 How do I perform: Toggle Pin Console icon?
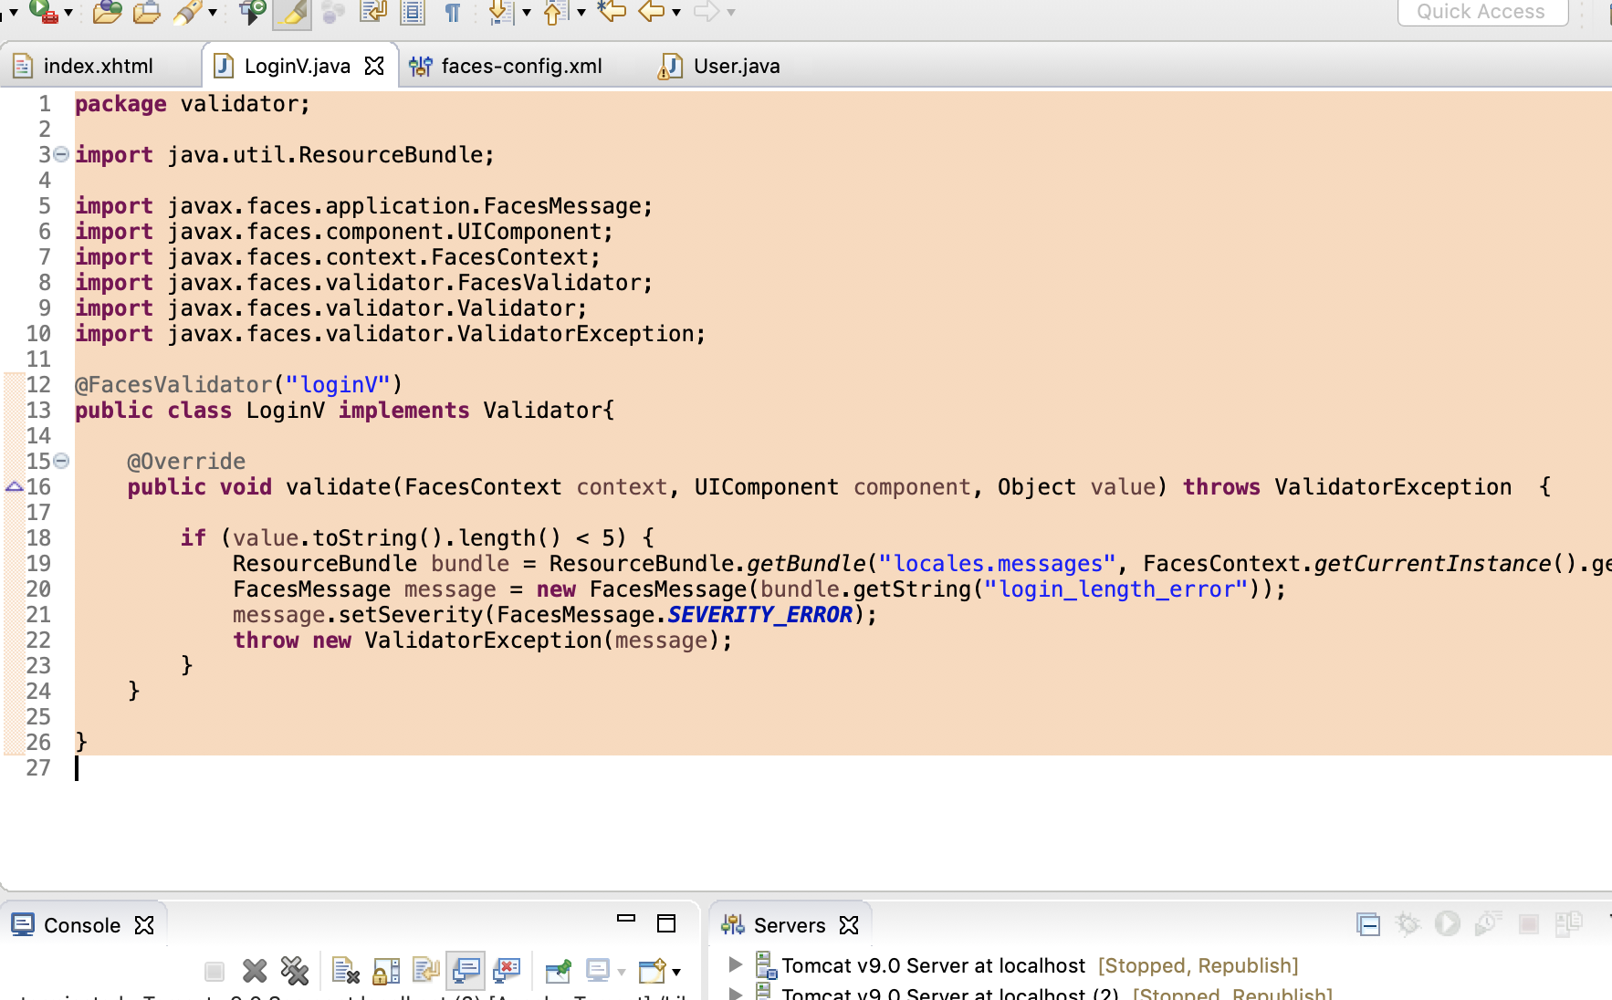(558, 971)
